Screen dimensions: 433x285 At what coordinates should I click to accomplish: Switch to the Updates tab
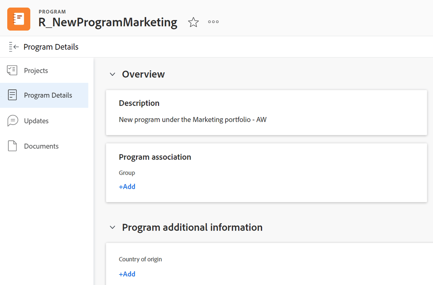pos(37,121)
